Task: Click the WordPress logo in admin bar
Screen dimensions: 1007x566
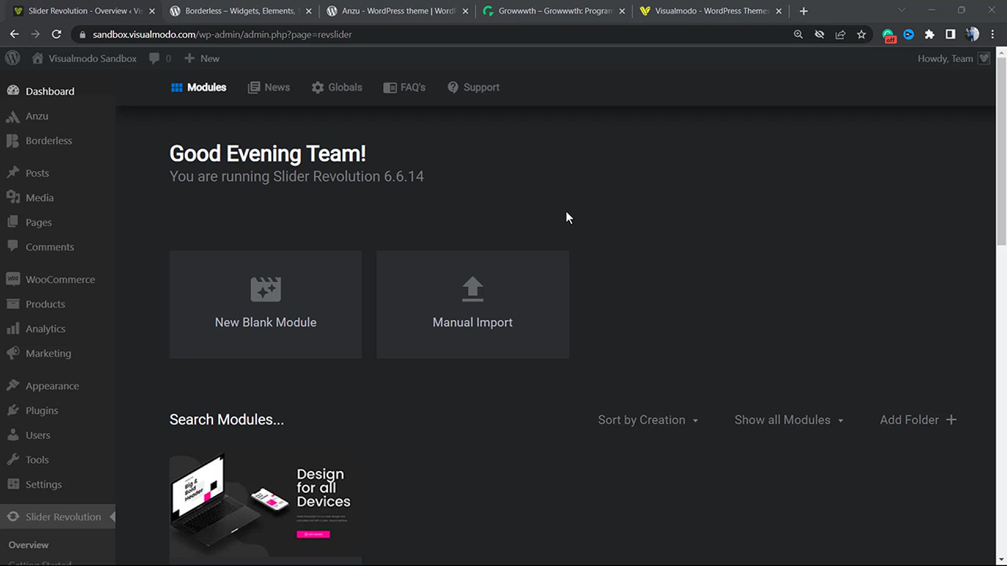Action: click(x=13, y=58)
